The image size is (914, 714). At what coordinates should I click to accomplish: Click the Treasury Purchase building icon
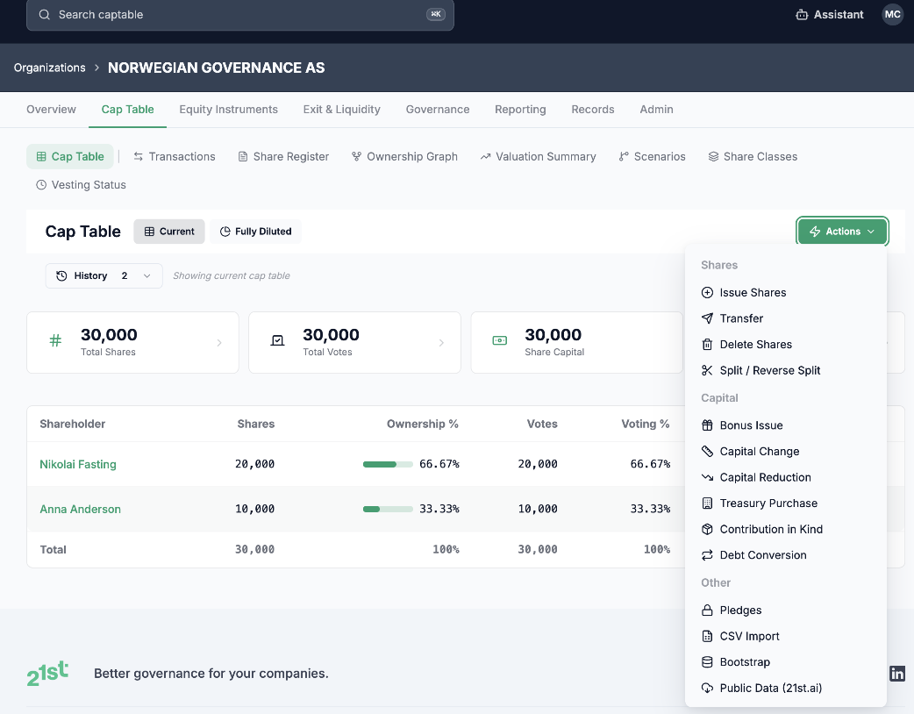707,503
